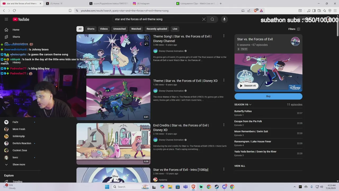Screen dimensions: 339x191
Task: Bookmark this page with the bookmark icon
Action: pyautogui.click(x=70, y=11)
